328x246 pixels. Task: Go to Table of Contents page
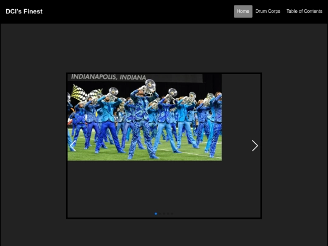pos(304,12)
